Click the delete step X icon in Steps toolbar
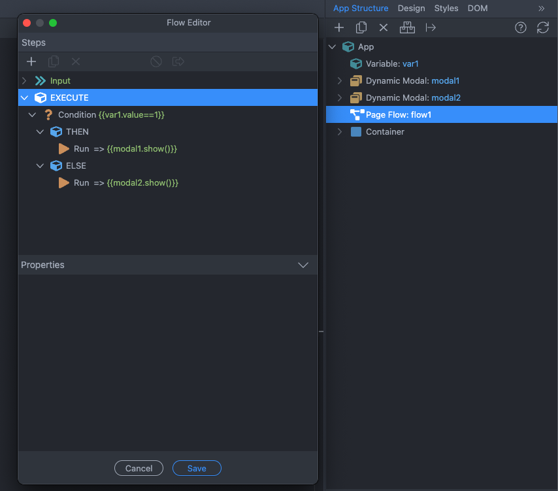 pyautogui.click(x=76, y=61)
